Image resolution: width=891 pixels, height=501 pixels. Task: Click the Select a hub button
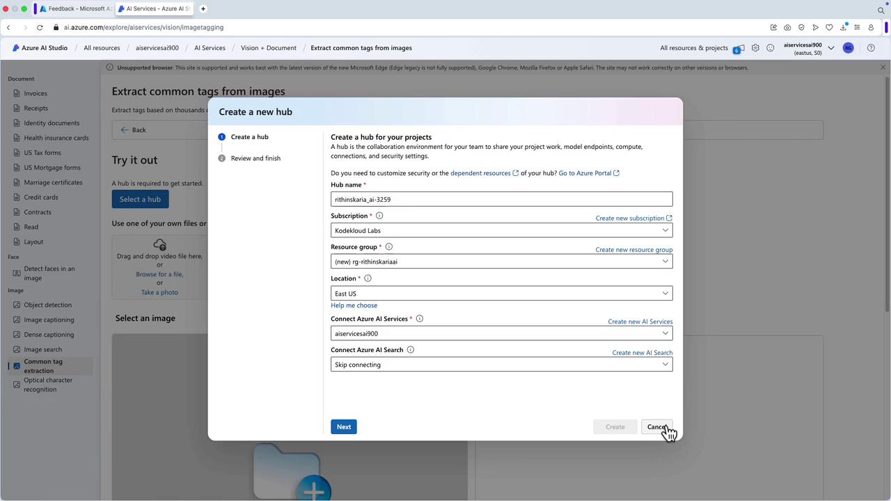[x=140, y=200]
